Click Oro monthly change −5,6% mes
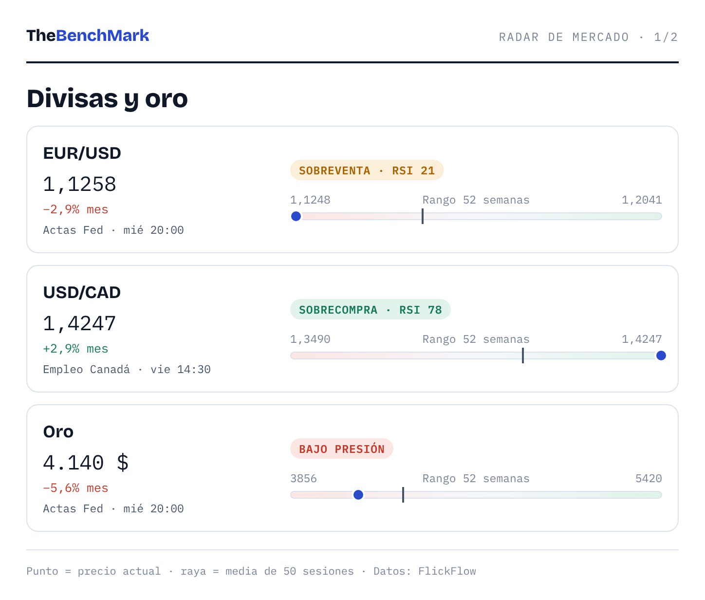This screenshot has width=705, height=600. [x=75, y=488]
